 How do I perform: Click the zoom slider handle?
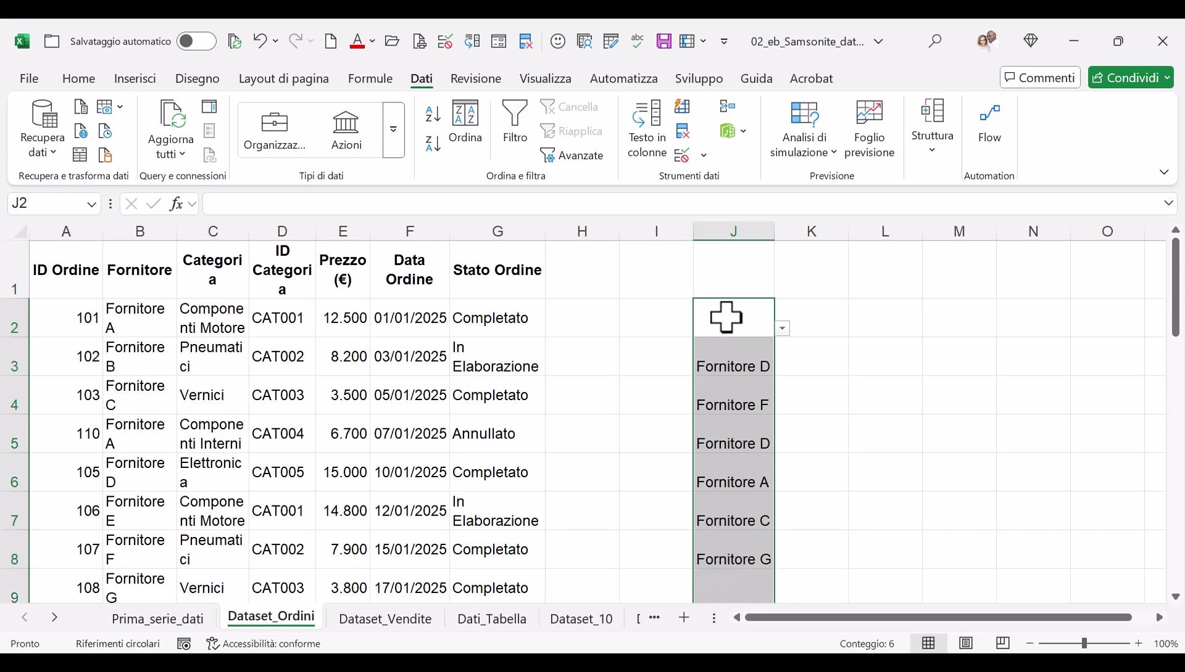[1084, 643]
